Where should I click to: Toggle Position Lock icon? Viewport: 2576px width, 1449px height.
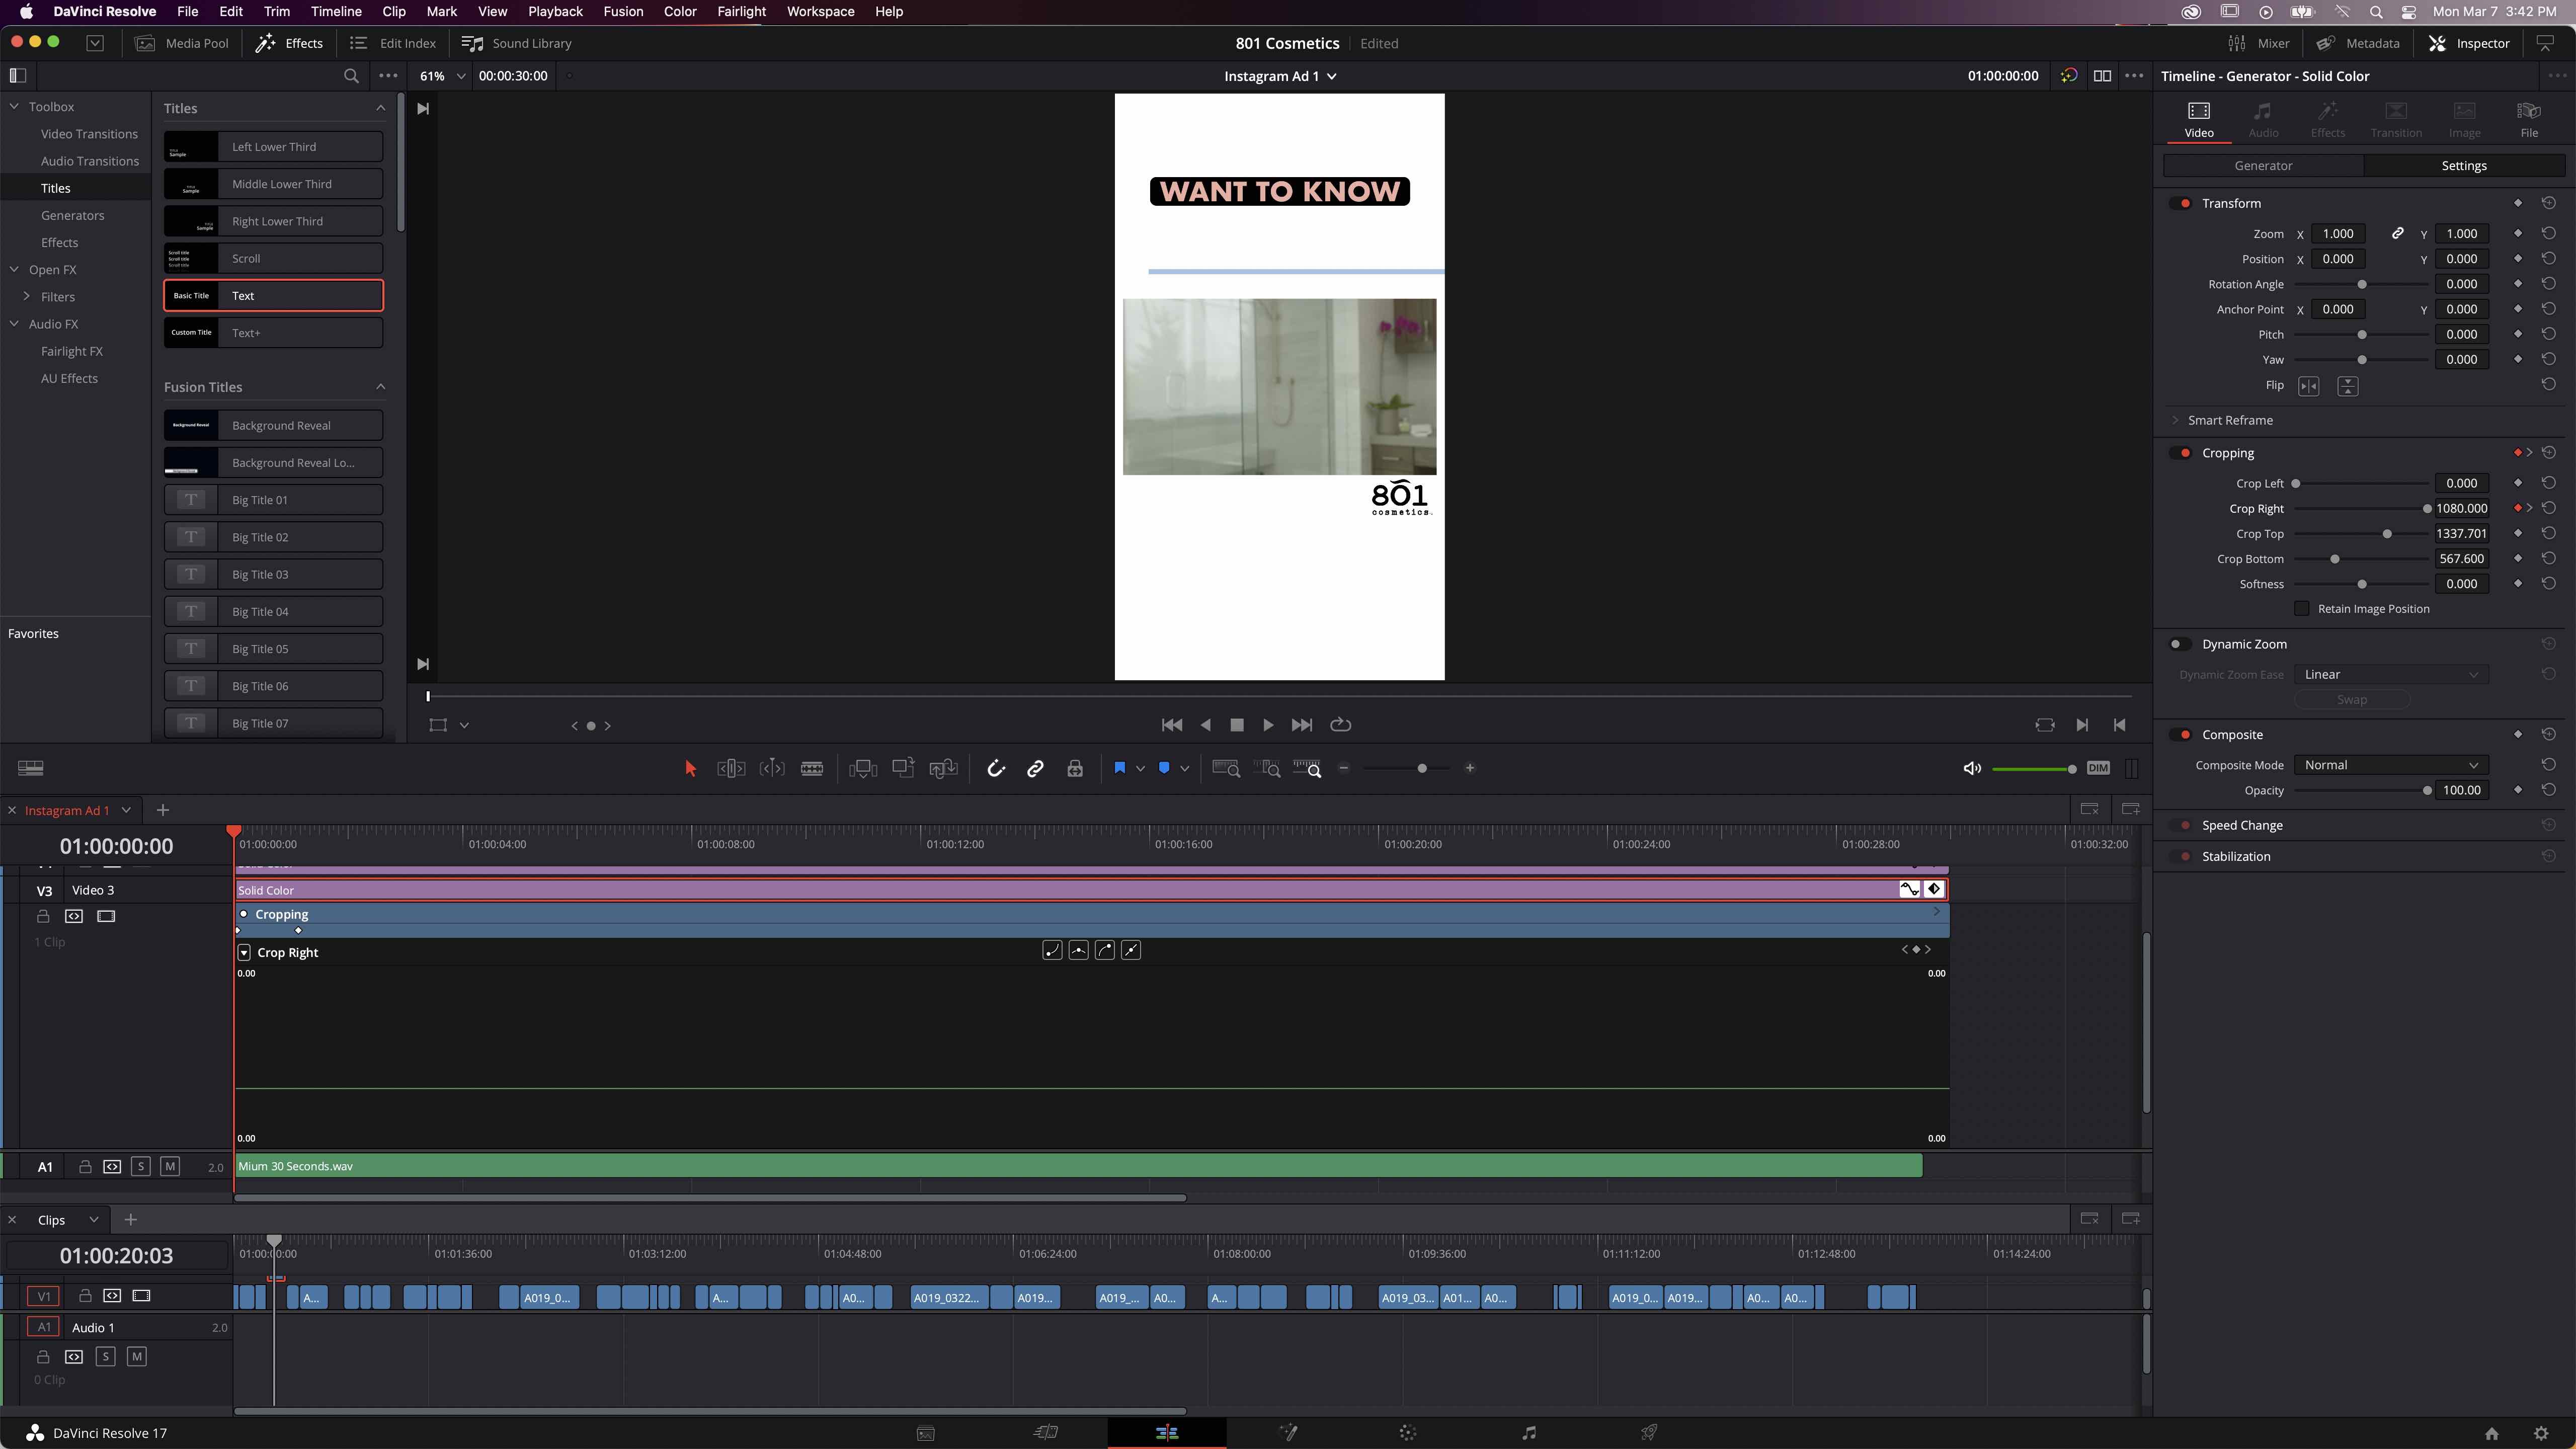1075,768
